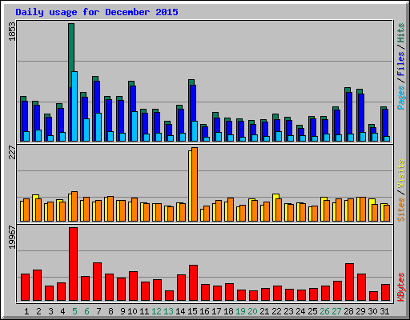Click the red KBytes bar for day 15
Viewport: 410px width, 320px height.
pos(194,283)
